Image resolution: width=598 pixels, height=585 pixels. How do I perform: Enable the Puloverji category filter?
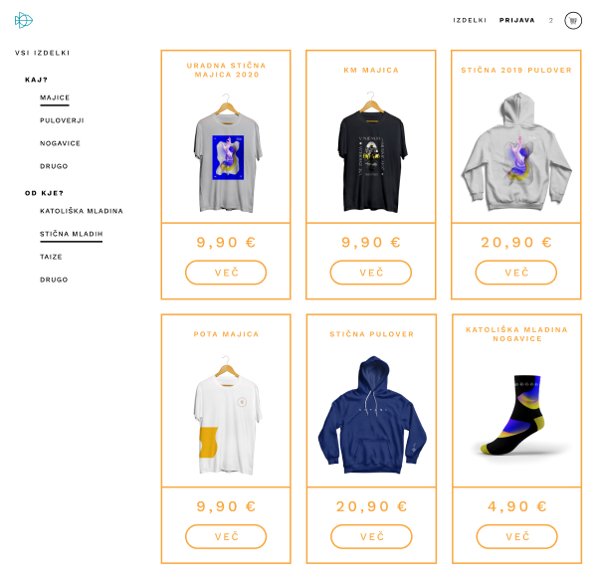point(62,120)
